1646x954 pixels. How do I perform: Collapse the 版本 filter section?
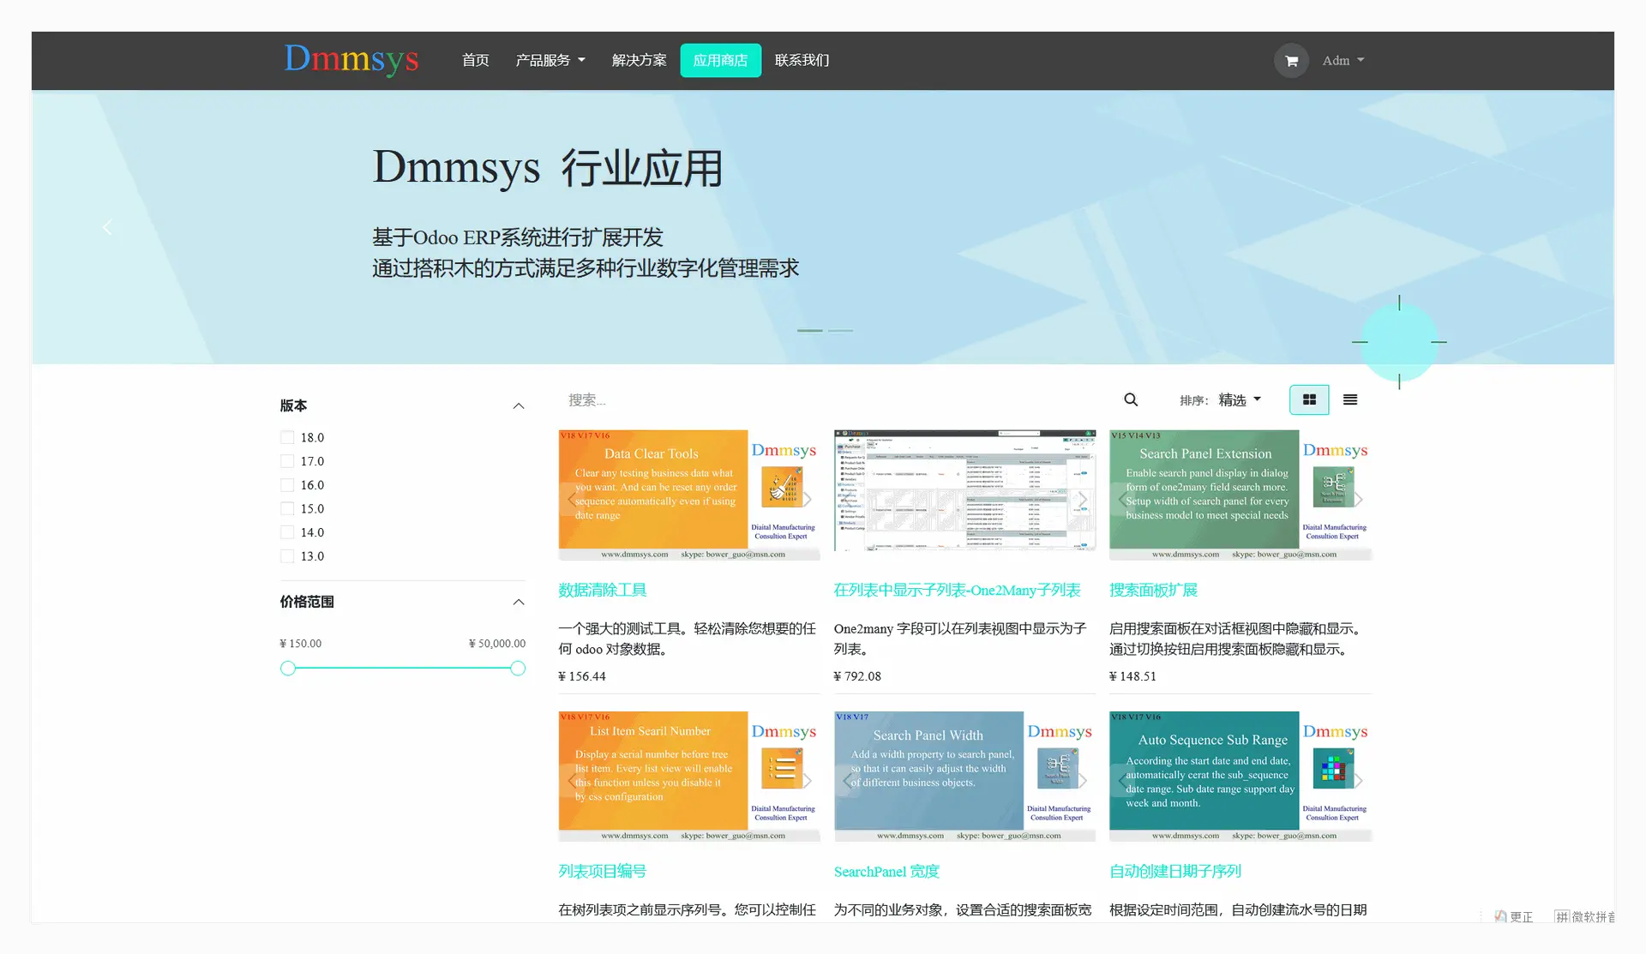point(518,406)
